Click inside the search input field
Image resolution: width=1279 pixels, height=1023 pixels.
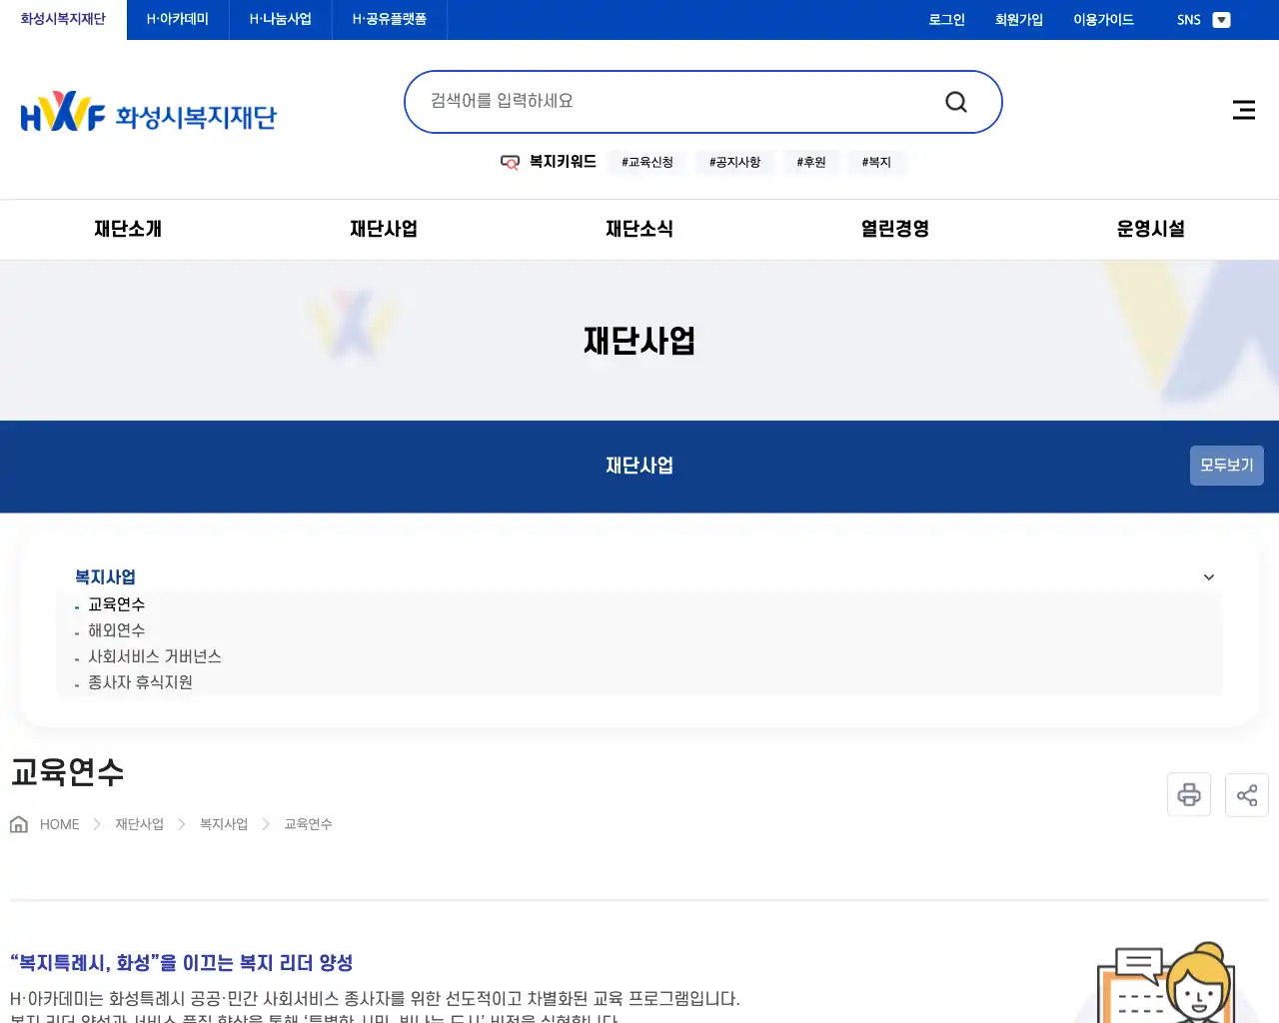(649, 100)
